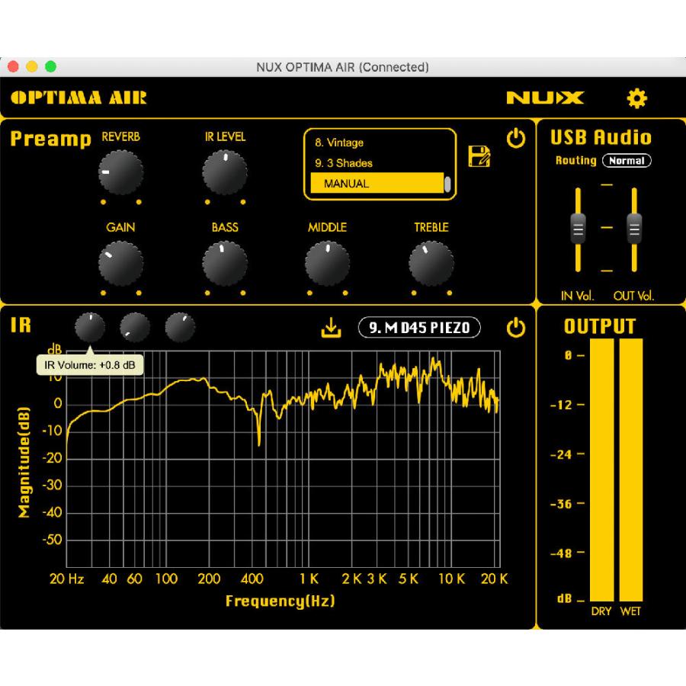
Task: Click the 'Magnitude(dB)' axis label
Action: 24,463
